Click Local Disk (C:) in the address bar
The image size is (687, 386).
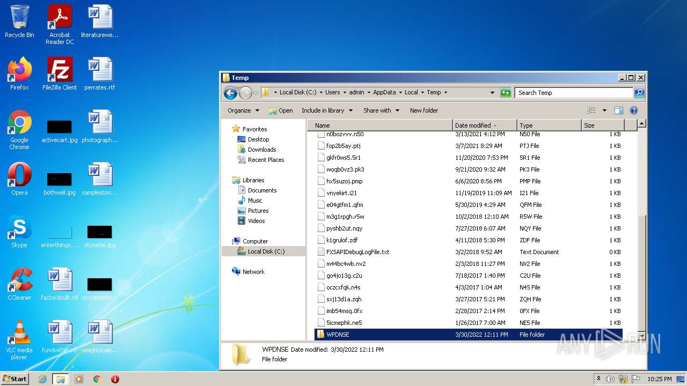[298, 92]
